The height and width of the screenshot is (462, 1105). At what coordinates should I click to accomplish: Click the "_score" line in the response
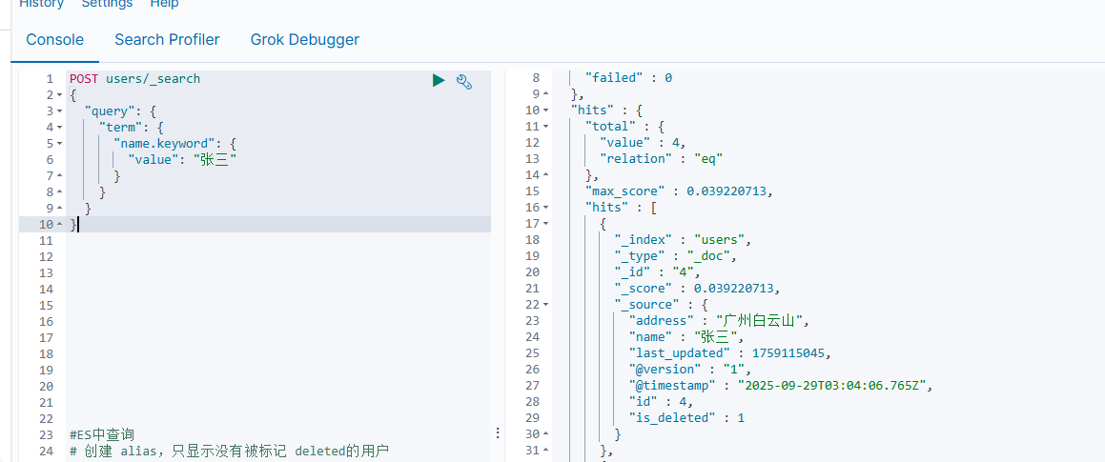point(698,289)
